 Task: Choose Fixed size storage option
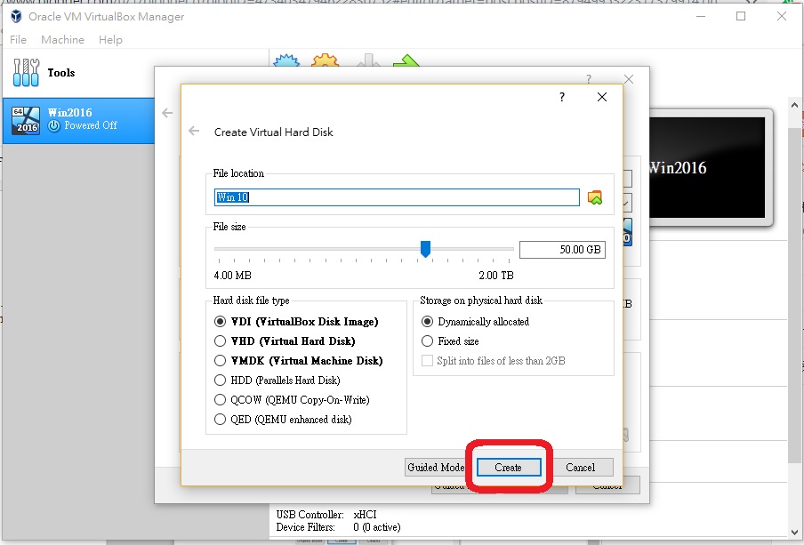click(x=450, y=341)
